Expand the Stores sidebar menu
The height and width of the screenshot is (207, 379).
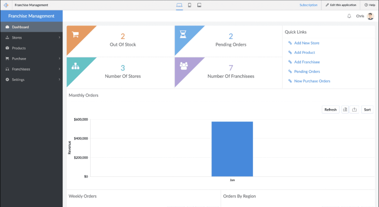point(60,37)
